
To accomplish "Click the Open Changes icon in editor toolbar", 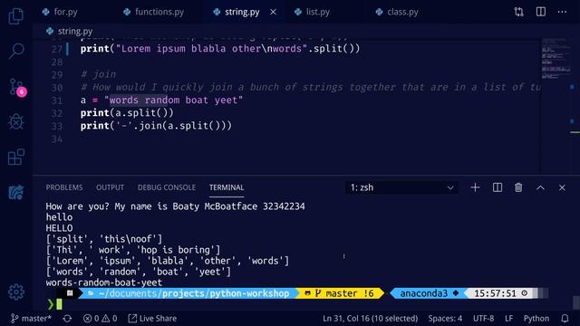I will coord(518,12).
